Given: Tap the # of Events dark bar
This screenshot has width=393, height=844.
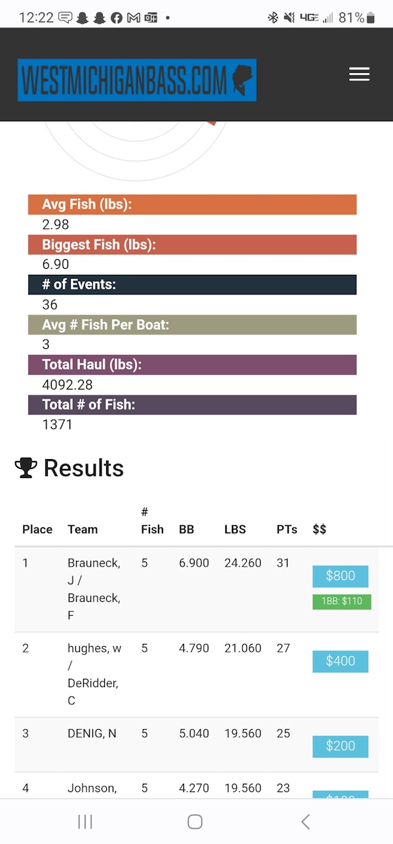Looking at the screenshot, I should coord(192,285).
